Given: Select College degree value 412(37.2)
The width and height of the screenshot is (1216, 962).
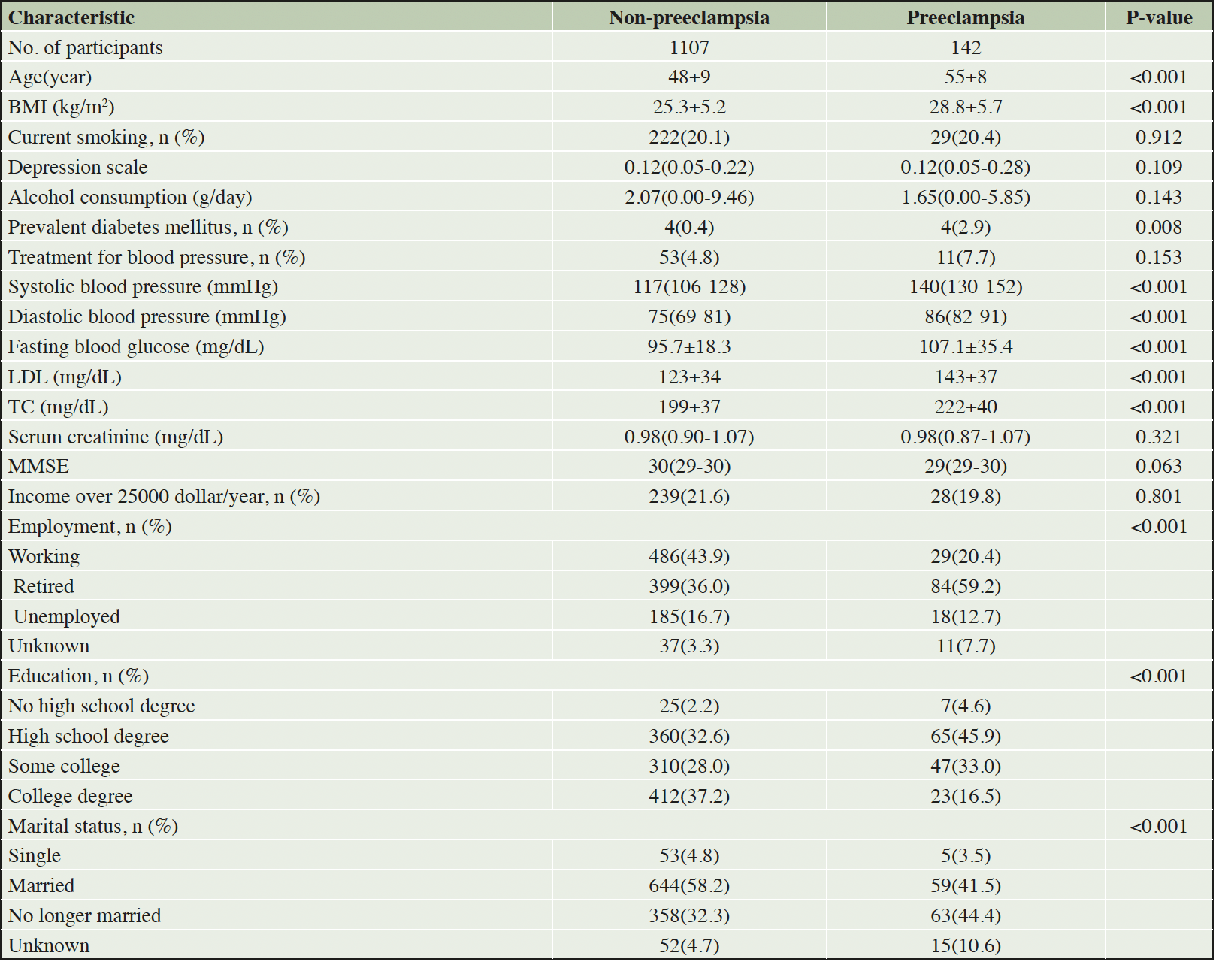Looking at the screenshot, I should pyautogui.click(x=689, y=797).
